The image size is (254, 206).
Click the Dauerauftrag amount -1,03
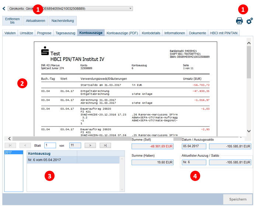click(x=205, y=109)
